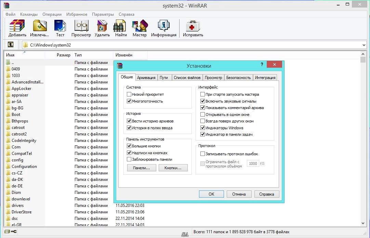Switch to the Безопасность tab
The height and width of the screenshot is (238, 370).
238,78
